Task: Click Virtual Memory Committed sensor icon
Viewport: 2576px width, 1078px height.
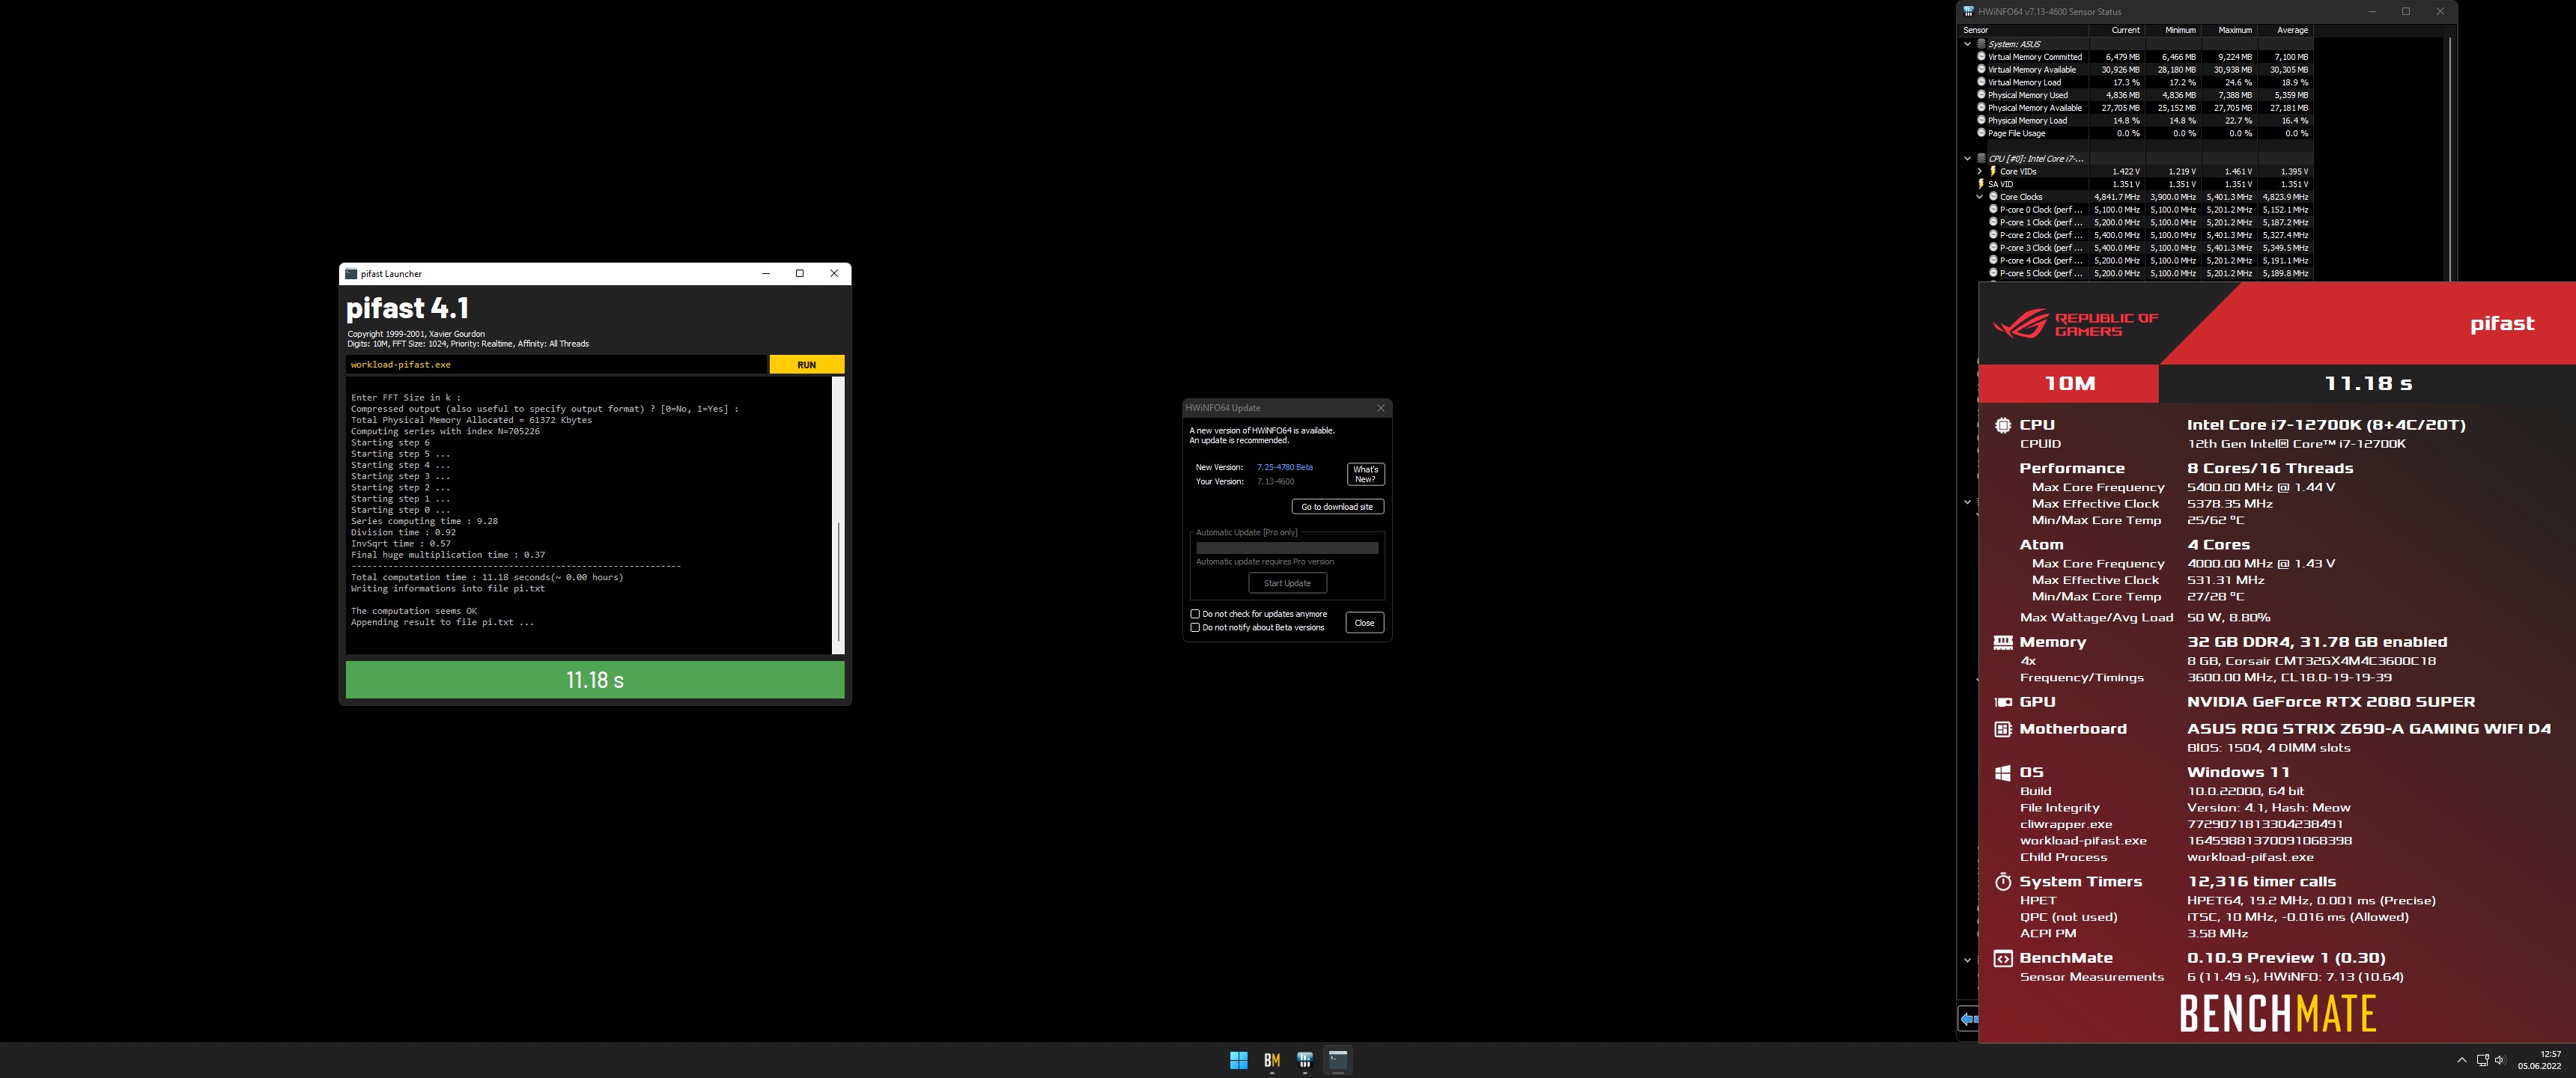Action: (1981, 57)
